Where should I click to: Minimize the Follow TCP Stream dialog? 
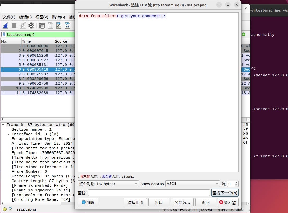pyautogui.click(x=219, y=5)
